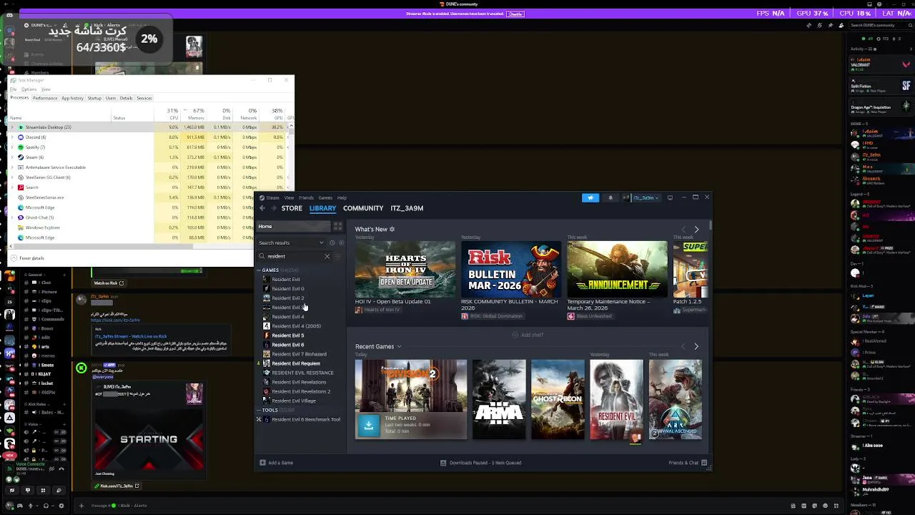
Task: Select Resident Evil Requiem in library
Action: click(295, 363)
